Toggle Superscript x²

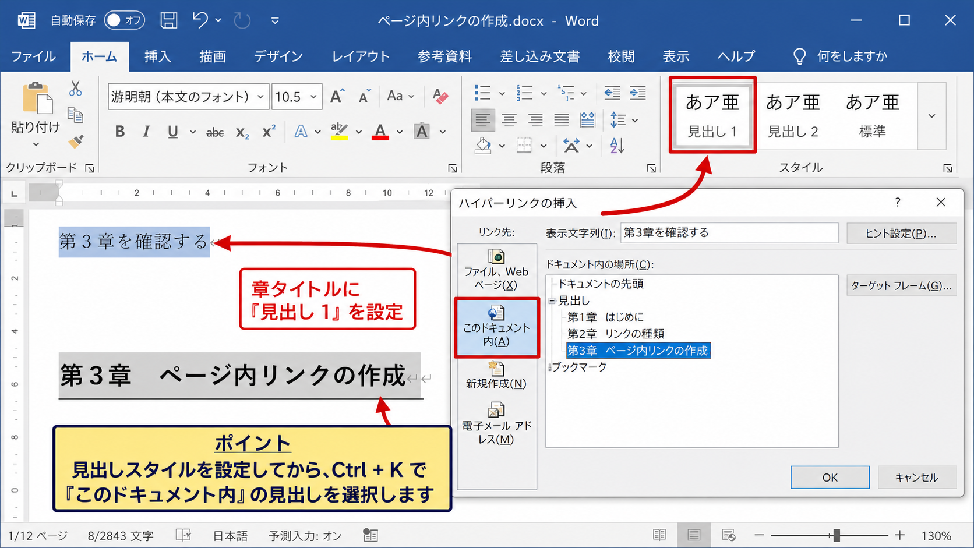pos(269,132)
